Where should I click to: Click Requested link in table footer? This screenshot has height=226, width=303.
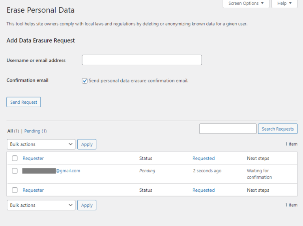pyautogui.click(x=203, y=190)
